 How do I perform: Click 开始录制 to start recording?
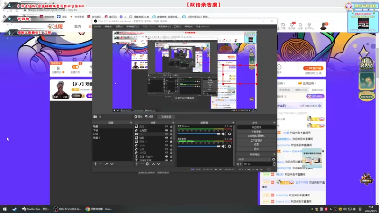click(x=256, y=132)
